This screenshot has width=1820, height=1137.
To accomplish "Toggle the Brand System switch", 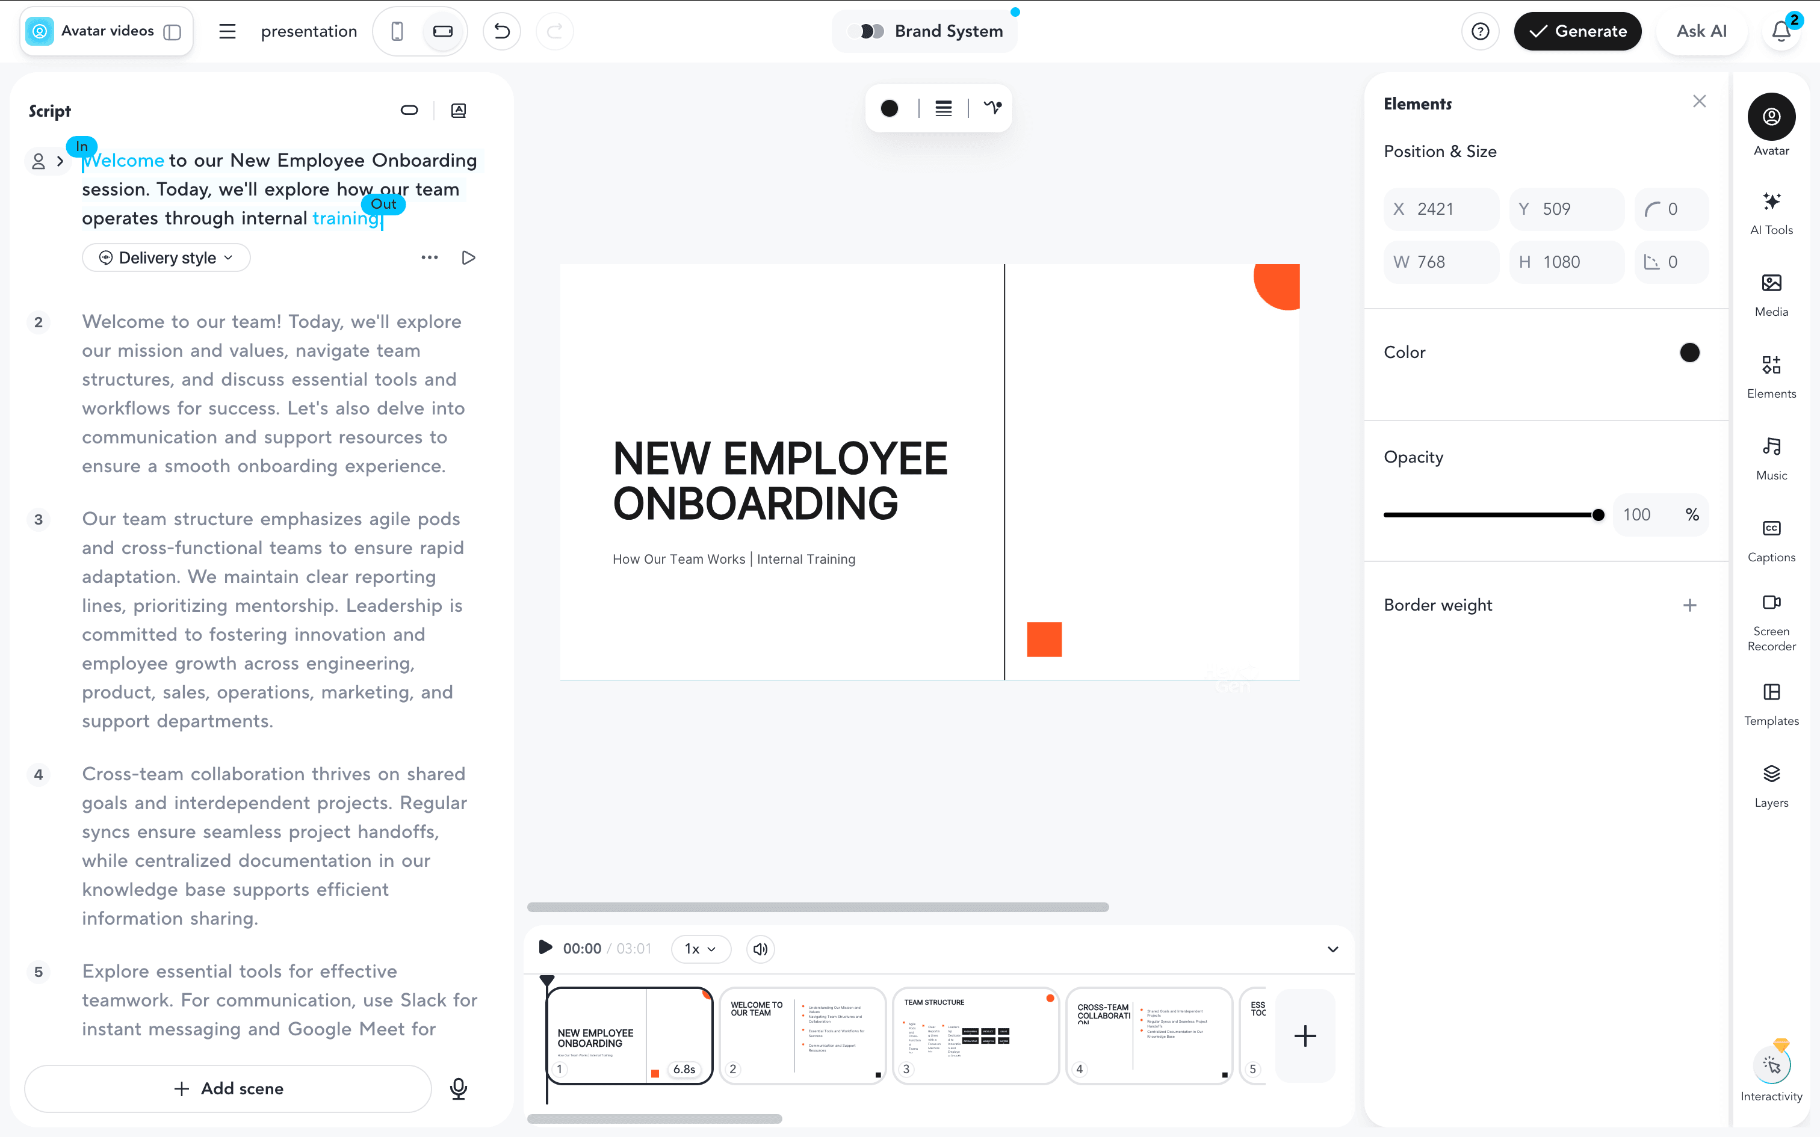I will tap(871, 31).
